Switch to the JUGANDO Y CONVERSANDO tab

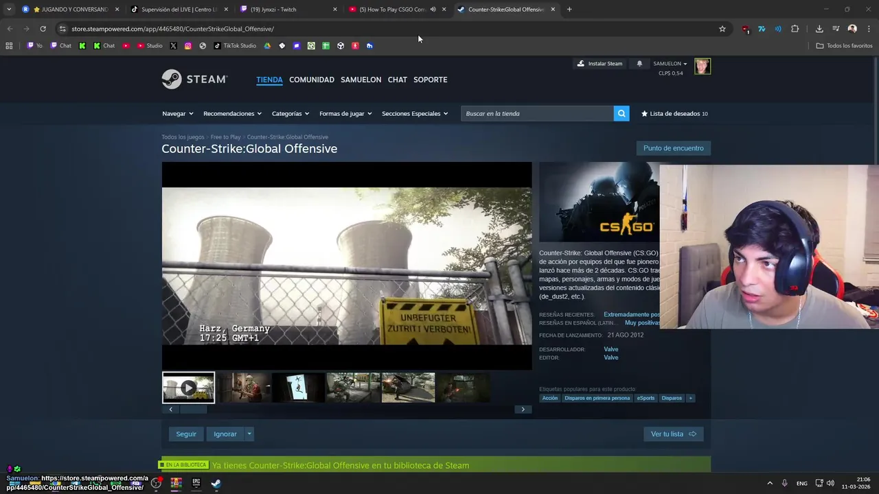(70, 10)
